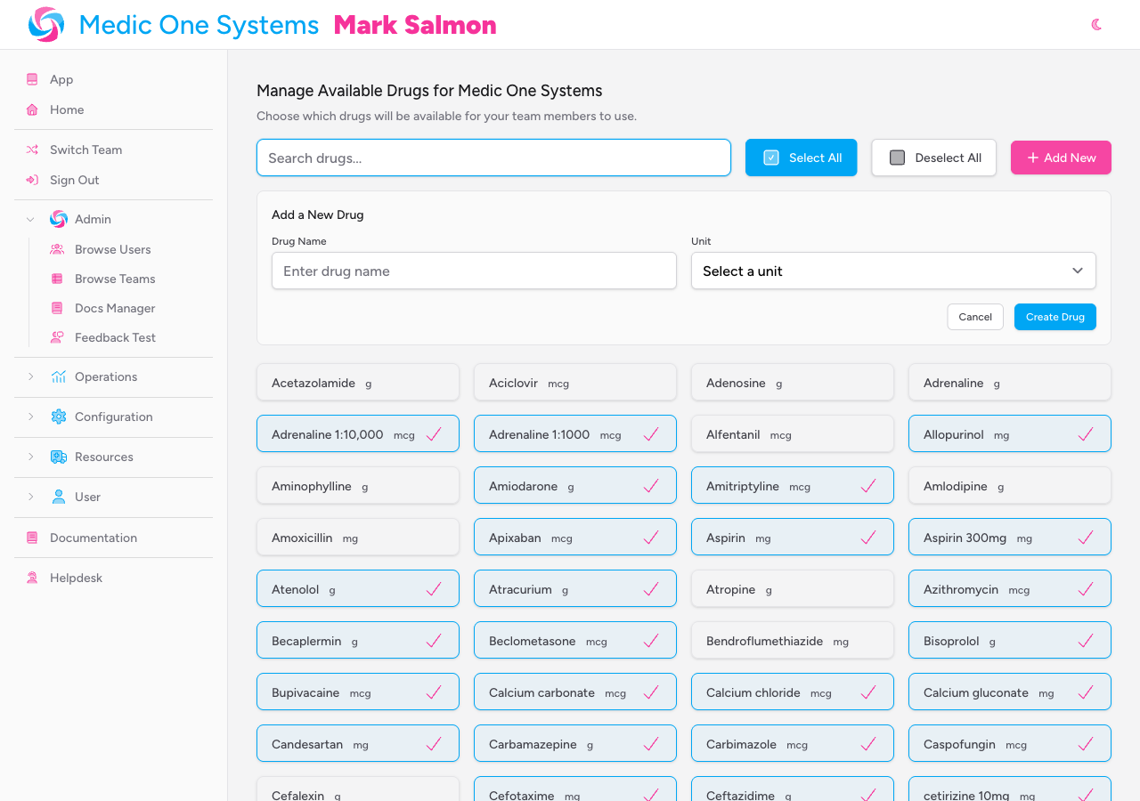
Task: Select the Sign Out icon
Action: (32, 180)
